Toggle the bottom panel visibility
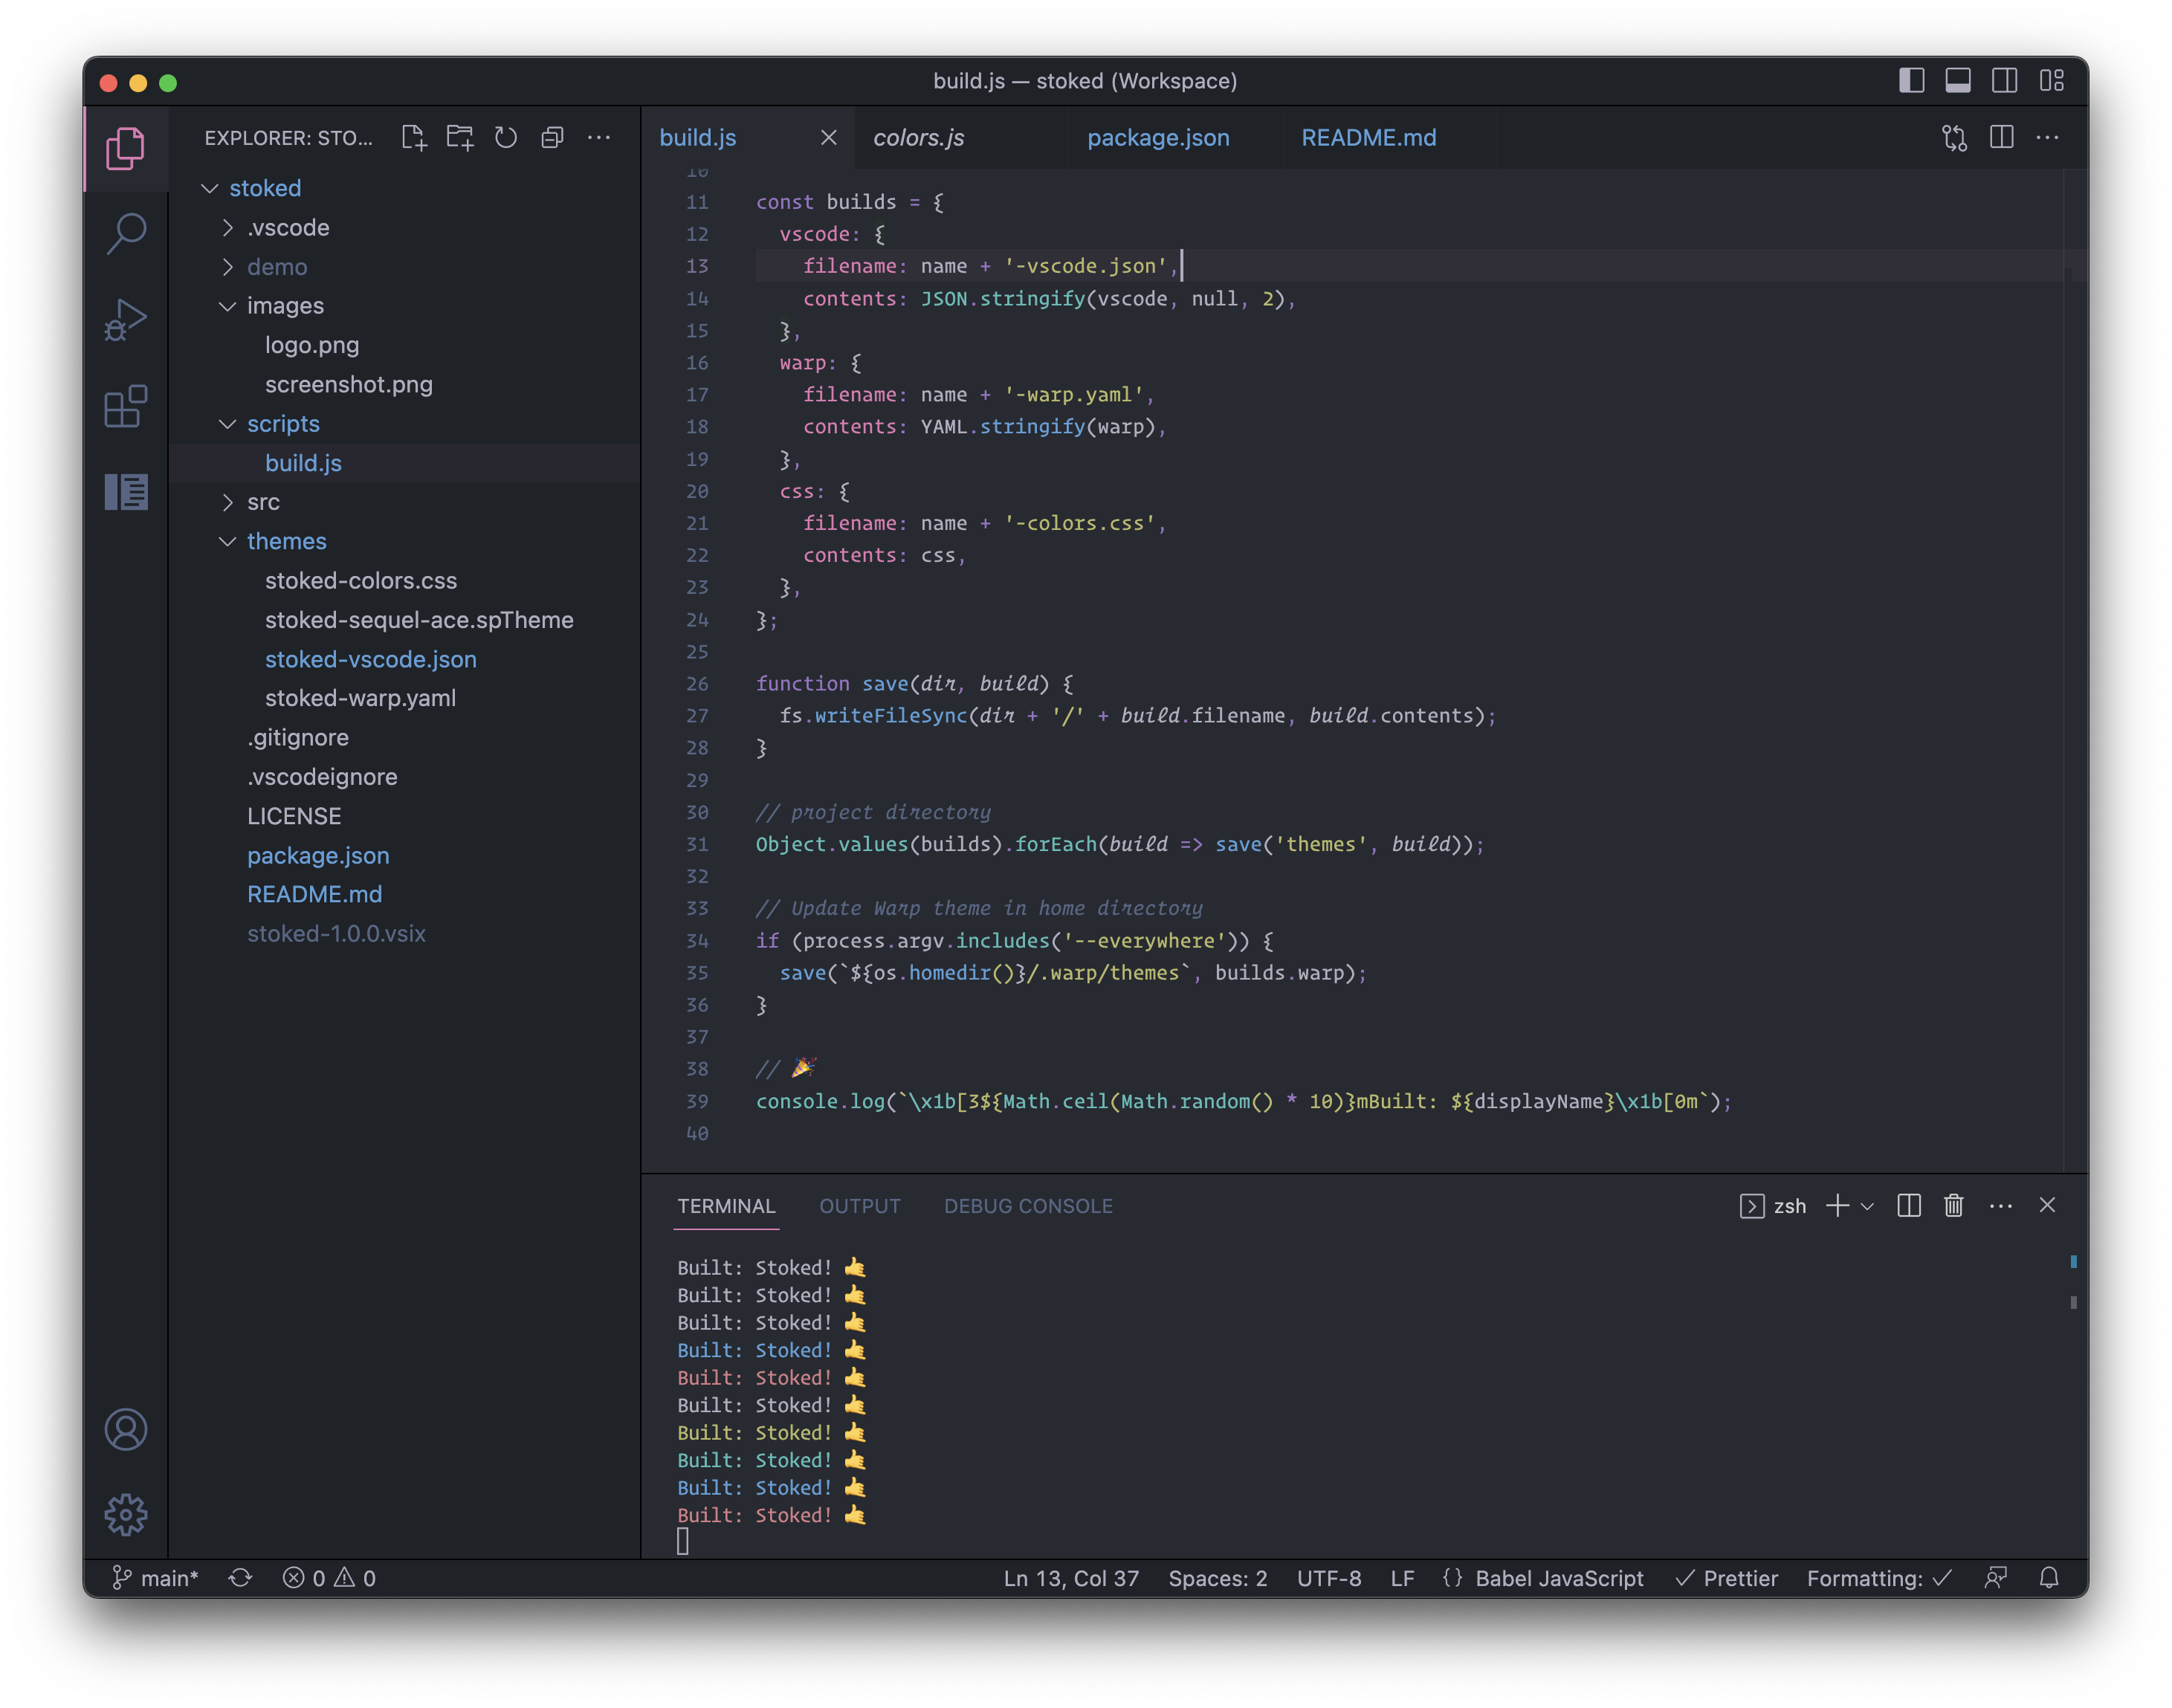This screenshot has width=2172, height=1708. [1957, 81]
